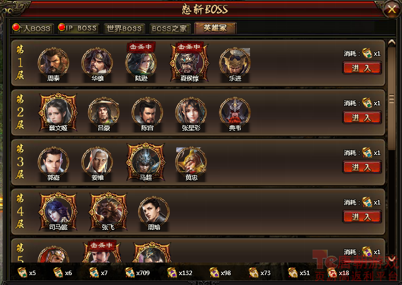Open the VIP BOSS tab

[78, 28]
